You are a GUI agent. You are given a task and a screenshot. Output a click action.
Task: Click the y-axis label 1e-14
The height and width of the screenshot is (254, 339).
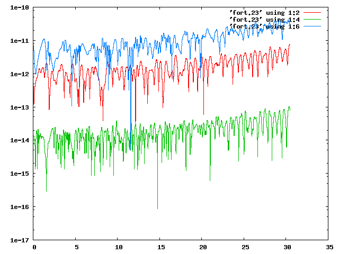[x=20, y=140]
